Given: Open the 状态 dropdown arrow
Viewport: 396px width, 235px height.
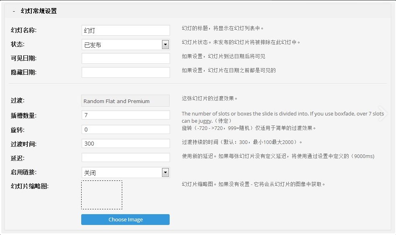Looking at the screenshot, I should click(165, 45).
